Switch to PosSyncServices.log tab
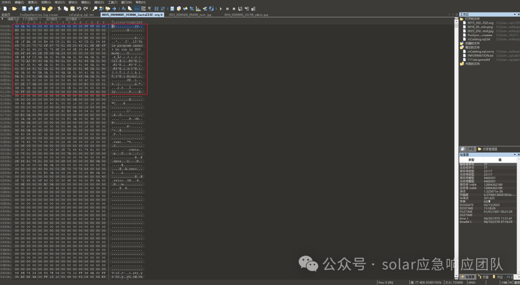This screenshot has height=285, width=520. (39, 14)
